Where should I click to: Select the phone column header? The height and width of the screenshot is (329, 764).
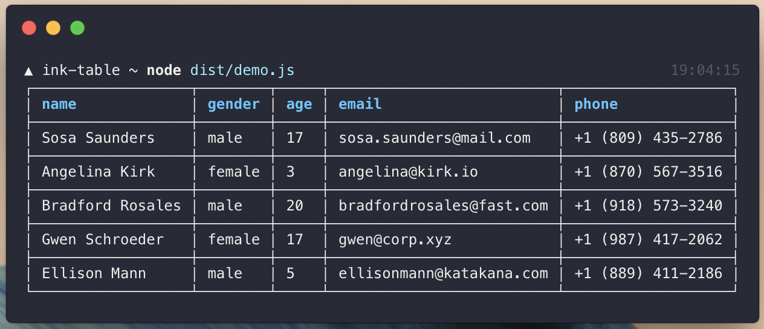click(x=596, y=104)
